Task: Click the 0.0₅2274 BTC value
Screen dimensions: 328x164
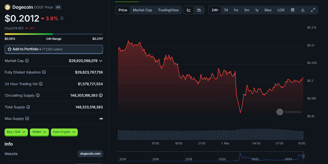Action: pos(14,28)
